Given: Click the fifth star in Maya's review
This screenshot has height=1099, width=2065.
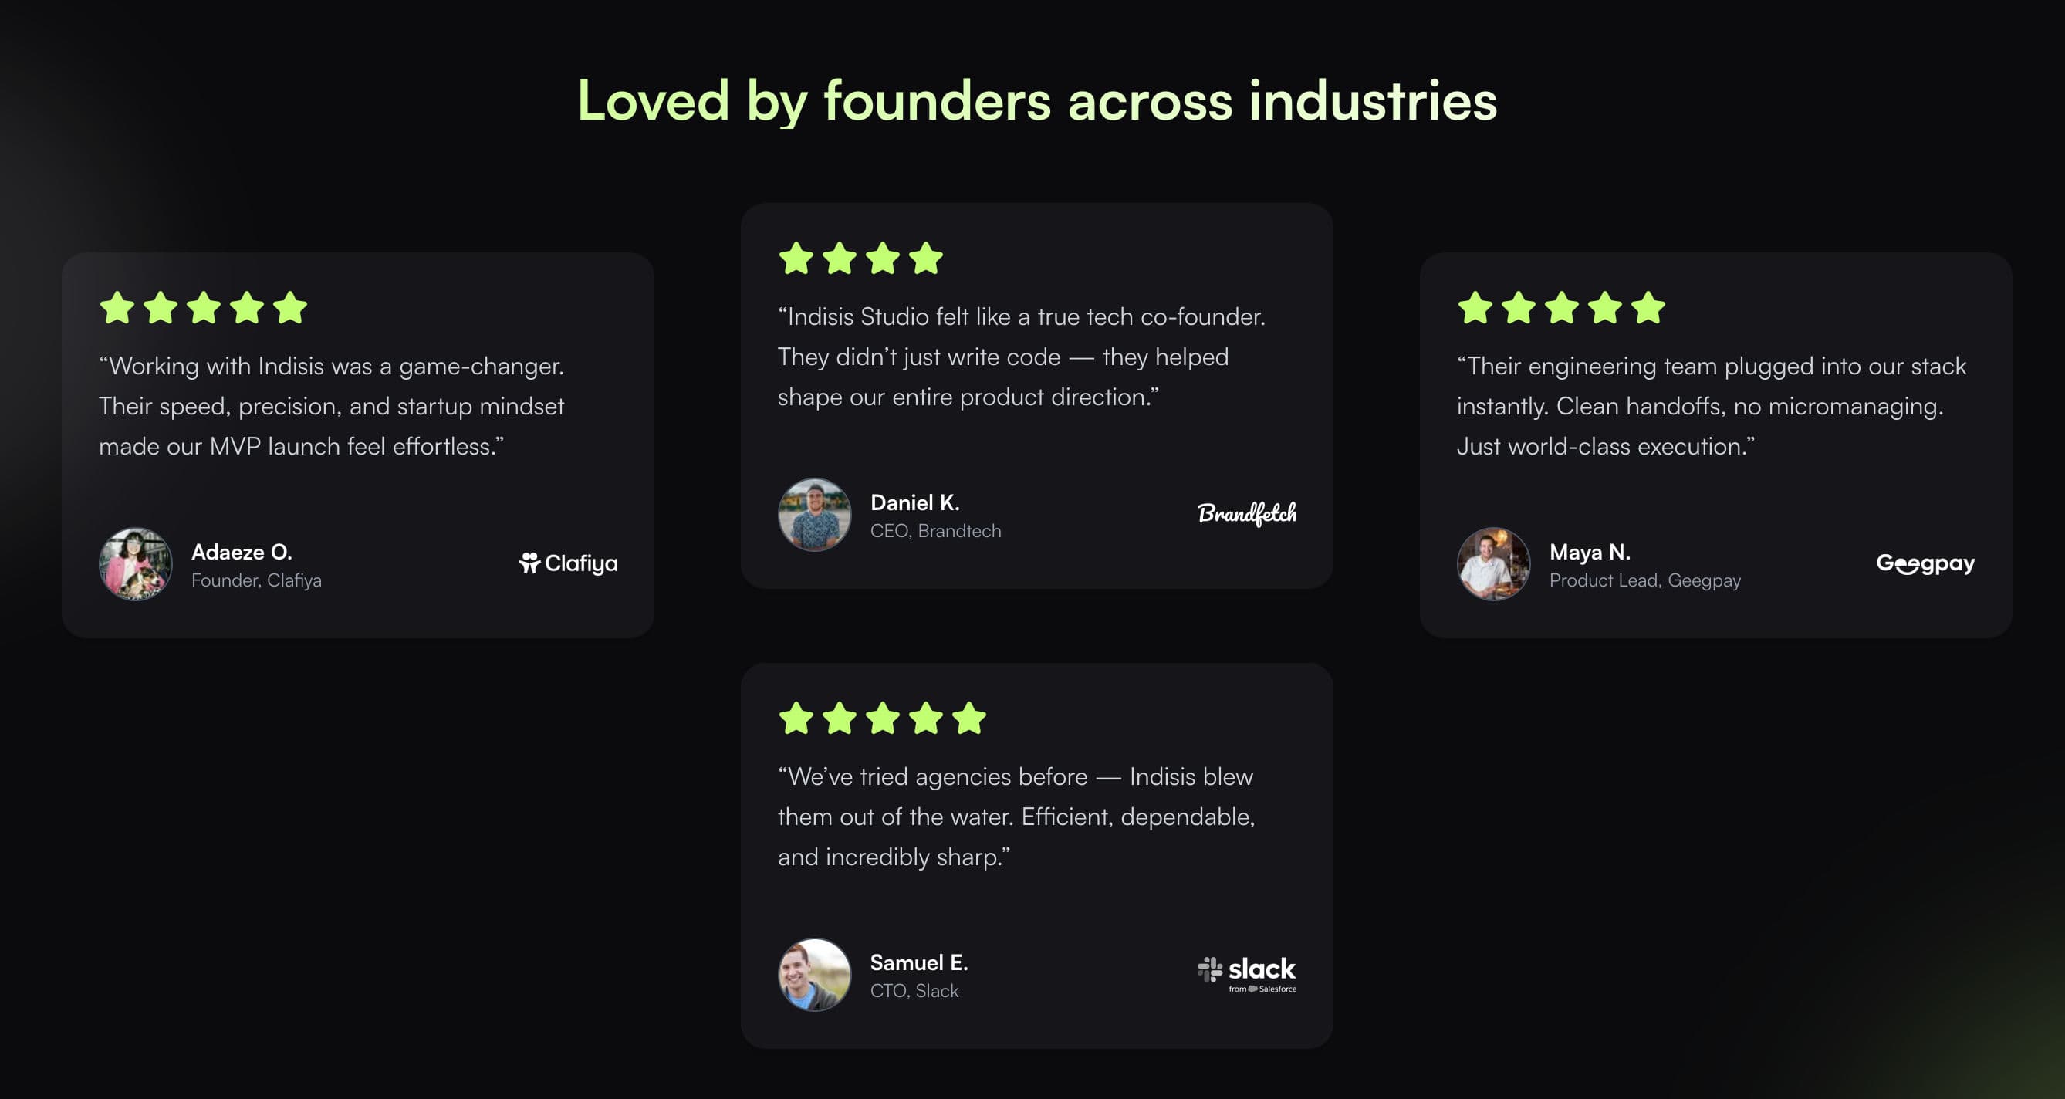Looking at the screenshot, I should tap(1648, 308).
